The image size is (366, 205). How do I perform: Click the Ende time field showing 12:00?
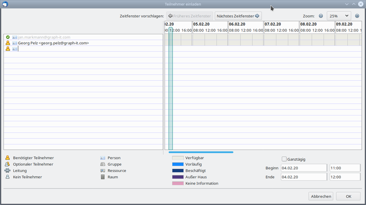point(344,177)
